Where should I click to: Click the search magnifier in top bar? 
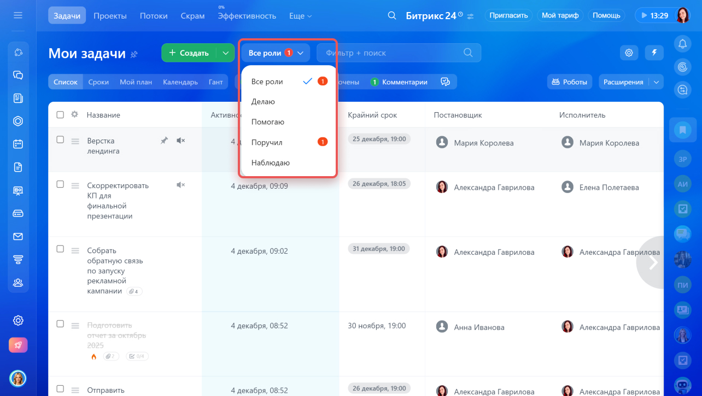pos(391,16)
